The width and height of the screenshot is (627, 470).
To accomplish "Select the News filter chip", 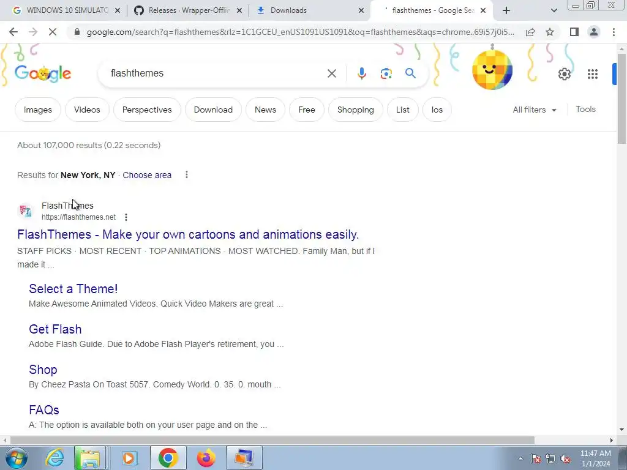I will point(265,110).
